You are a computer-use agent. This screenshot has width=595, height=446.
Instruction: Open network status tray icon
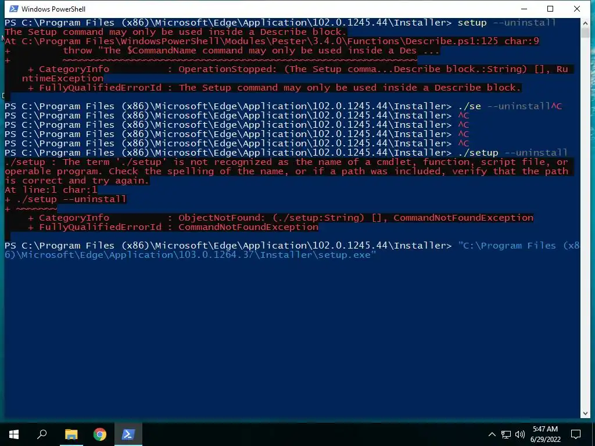506,434
